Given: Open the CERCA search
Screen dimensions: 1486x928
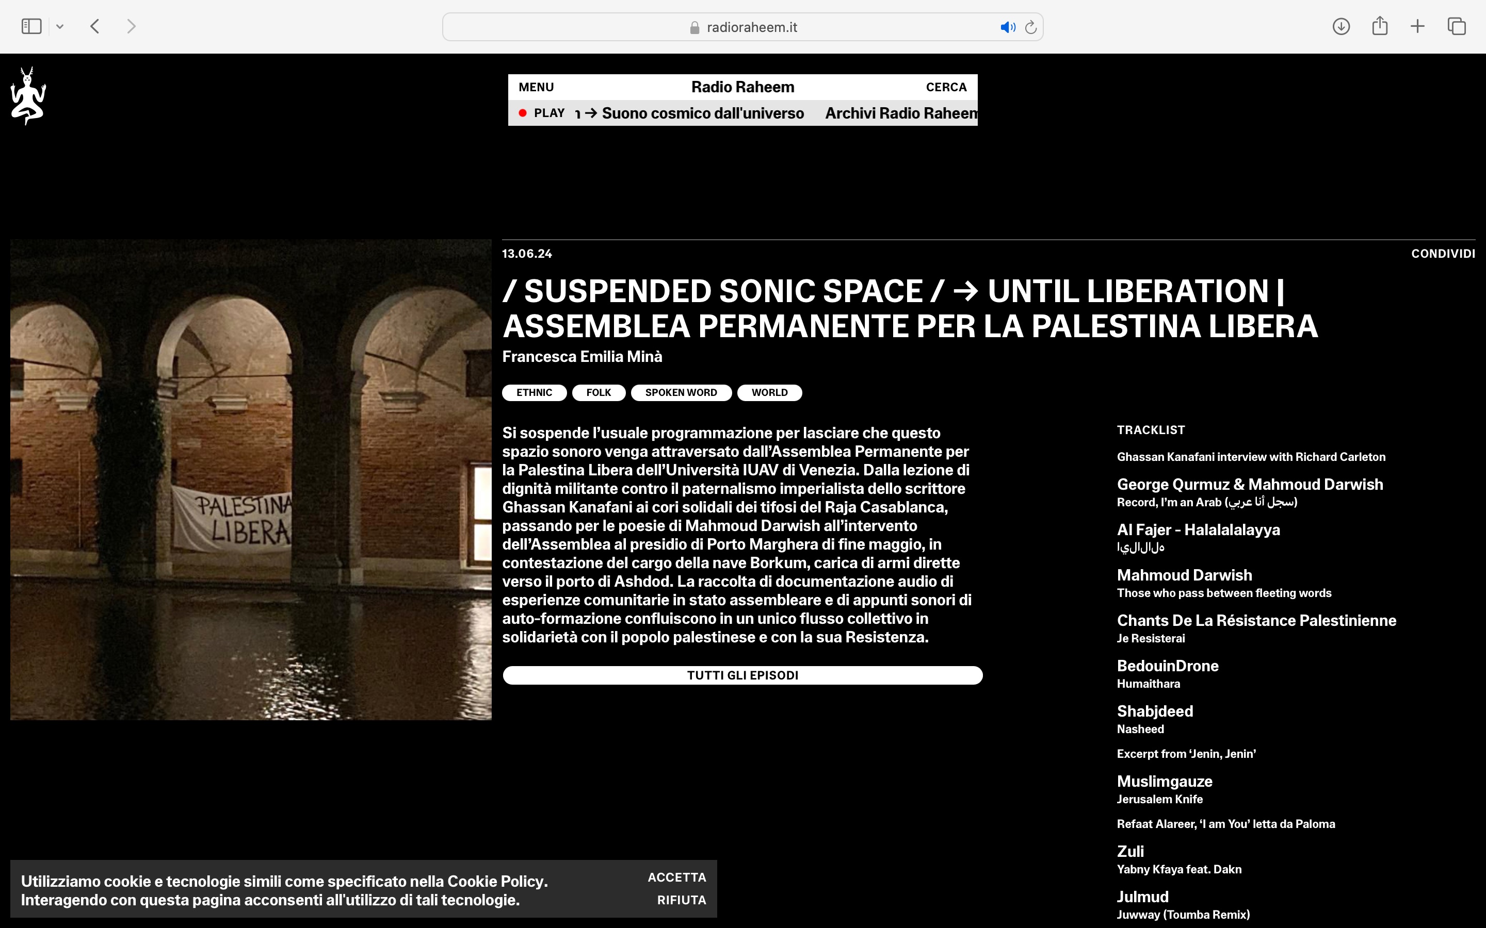Looking at the screenshot, I should [946, 87].
